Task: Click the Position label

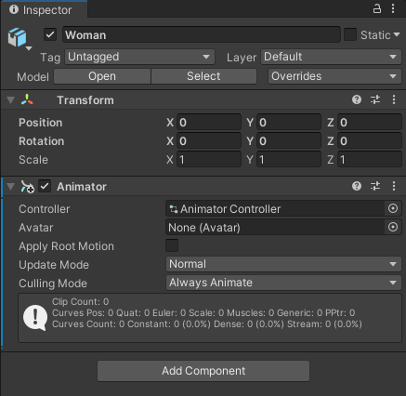Action: pos(41,123)
